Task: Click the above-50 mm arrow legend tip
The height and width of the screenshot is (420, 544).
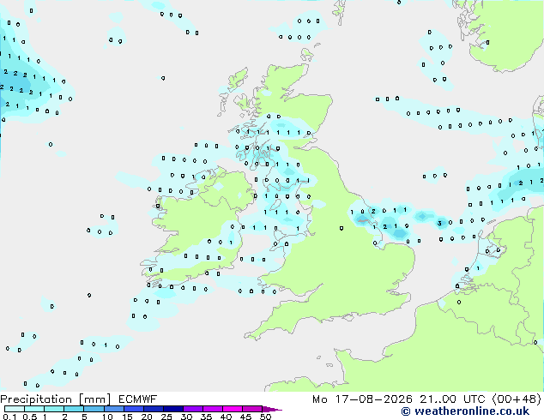Action: [272, 409]
